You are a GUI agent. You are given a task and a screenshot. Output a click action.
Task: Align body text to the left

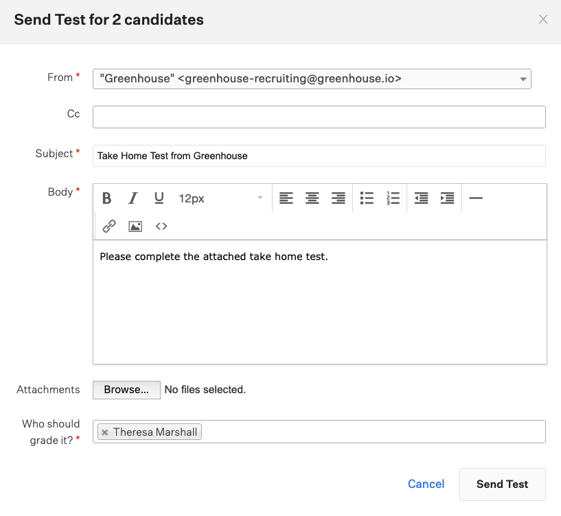point(286,198)
